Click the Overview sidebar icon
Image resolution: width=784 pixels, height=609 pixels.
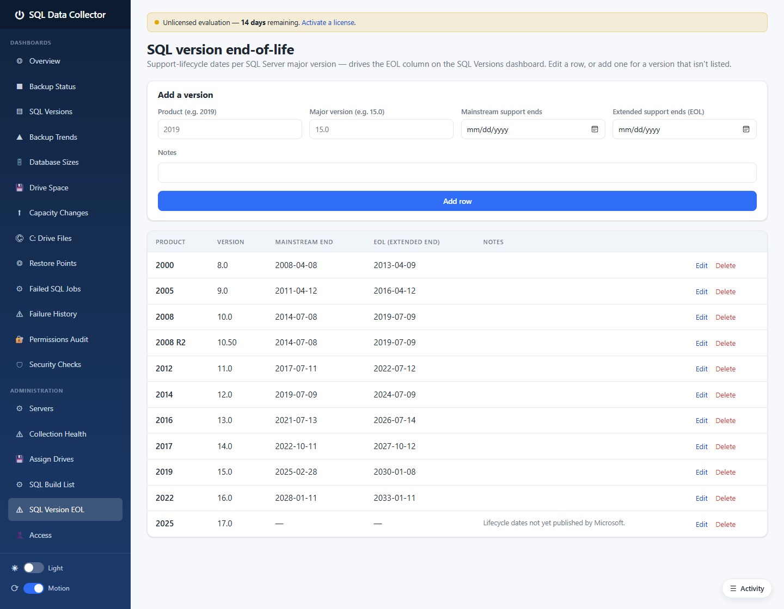pyautogui.click(x=20, y=61)
